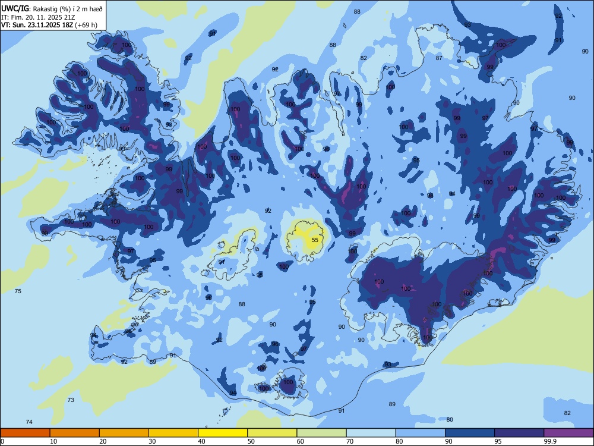Screen dimensions: 594x446
Task: Click the '55' value on the yellow glacier
Action: click(x=315, y=240)
